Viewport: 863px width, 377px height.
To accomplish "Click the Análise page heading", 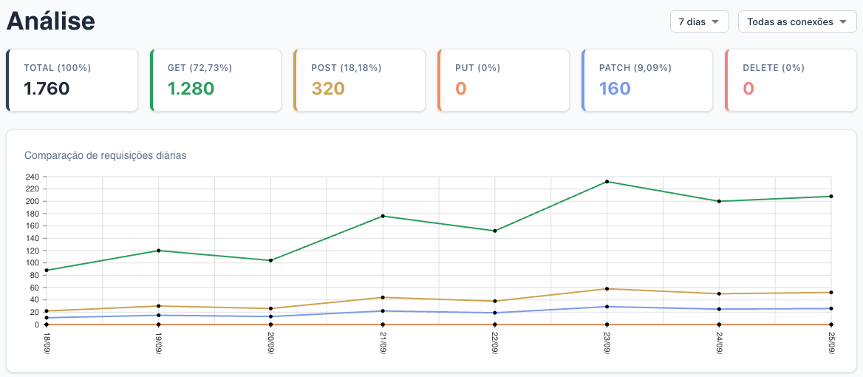I will click(x=51, y=21).
